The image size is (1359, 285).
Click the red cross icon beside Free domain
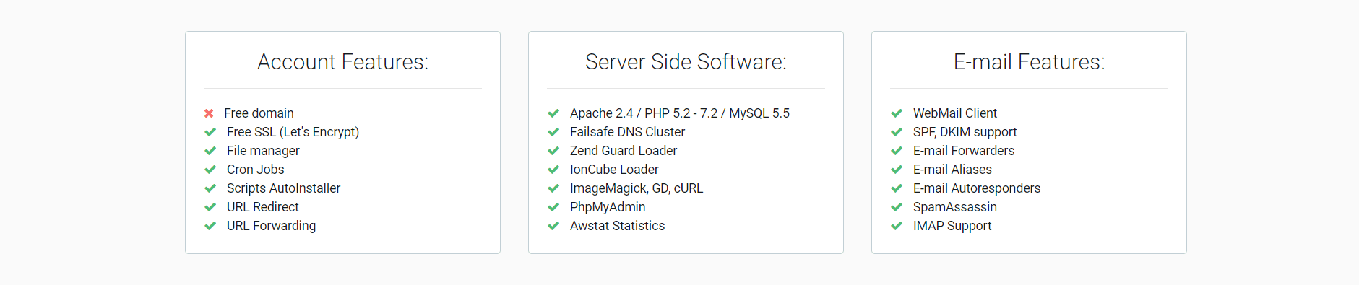pyautogui.click(x=209, y=113)
